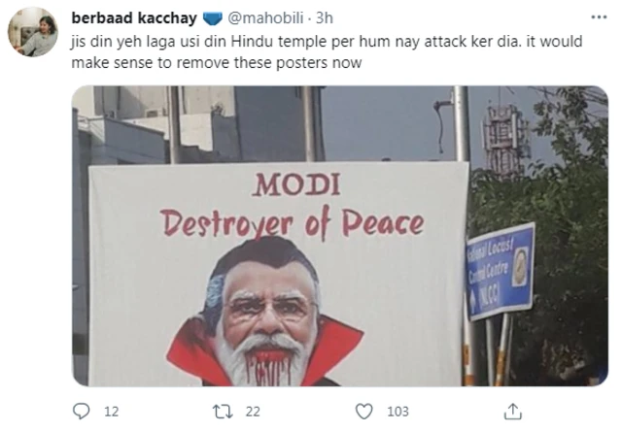This screenshot has height=432, width=622.
Task: Click "Destroyer of Peace" text on the poster
Action: coord(293,223)
